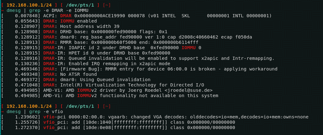The image size is (323, 135).
Task: Click the Firmware Bug message text
Action: pyautogui.click(x=169, y=69)
